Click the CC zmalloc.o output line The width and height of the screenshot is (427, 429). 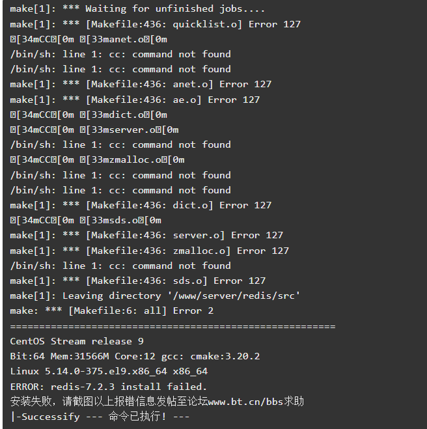point(97,159)
